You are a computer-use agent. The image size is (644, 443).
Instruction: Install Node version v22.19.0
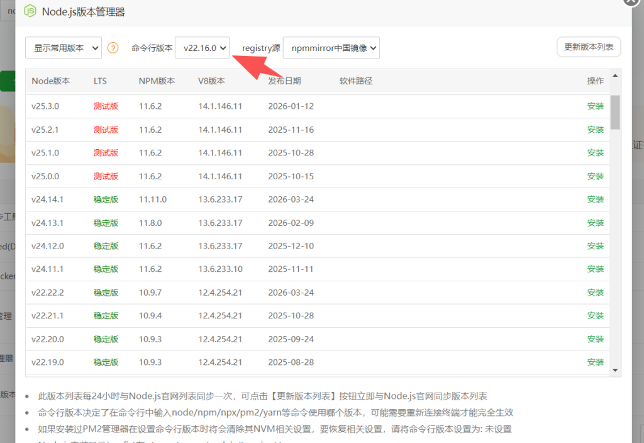coord(595,362)
